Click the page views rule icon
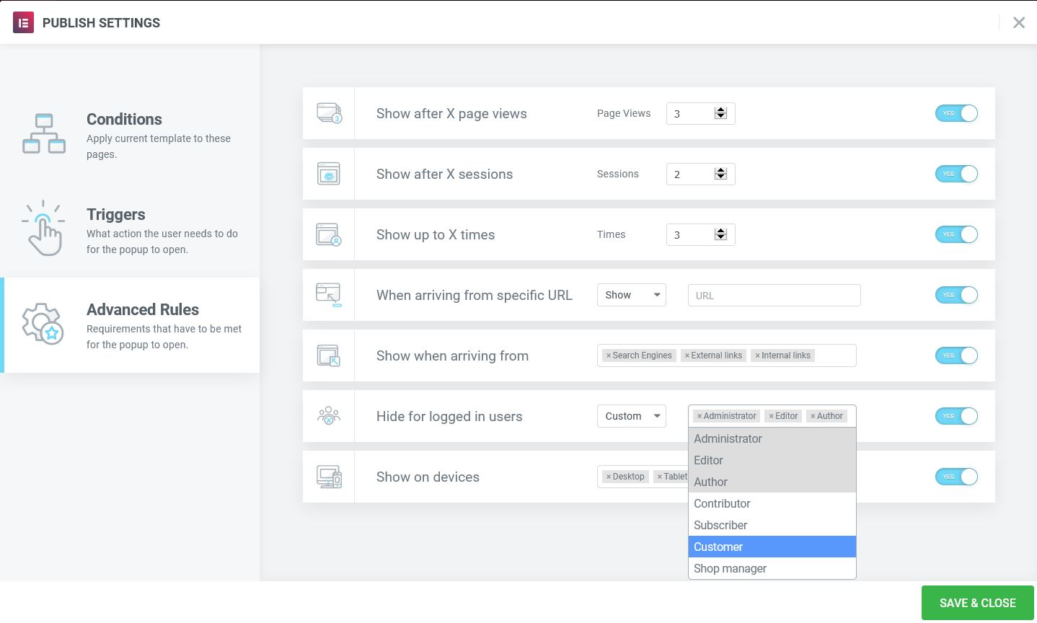Image resolution: width=1037 pixels, height=623 pixels. click(329, 113)
